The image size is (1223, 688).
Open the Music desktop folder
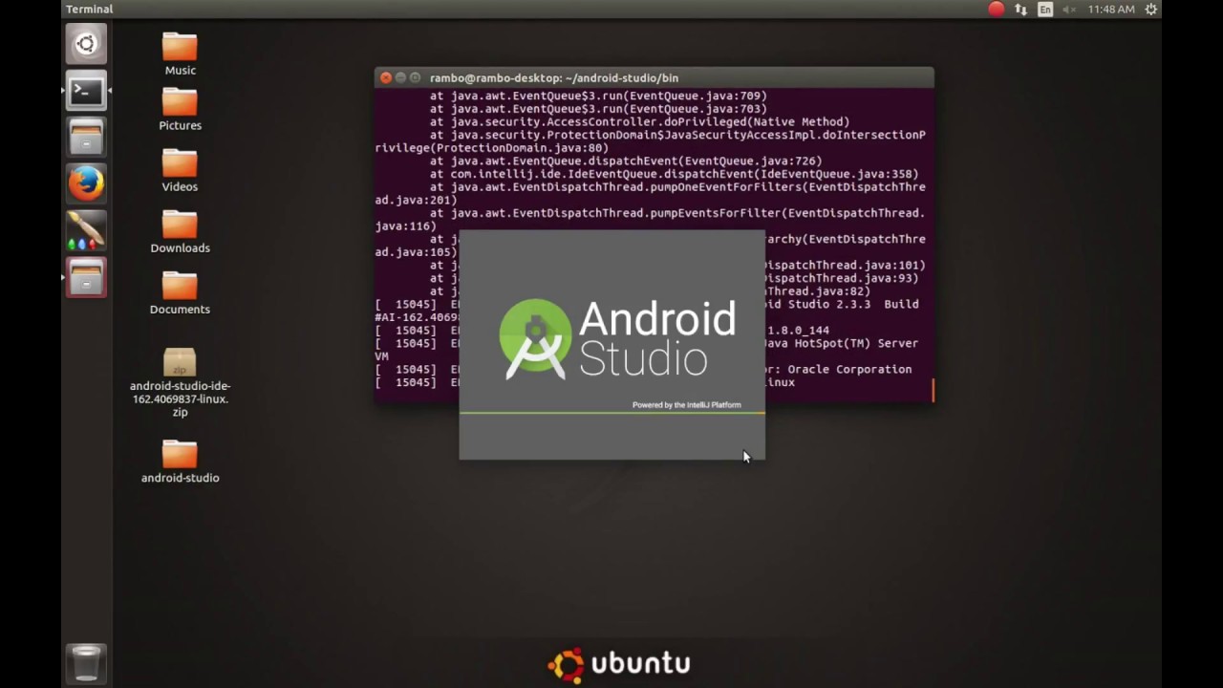pyautogui.click(x=180, y=54)
